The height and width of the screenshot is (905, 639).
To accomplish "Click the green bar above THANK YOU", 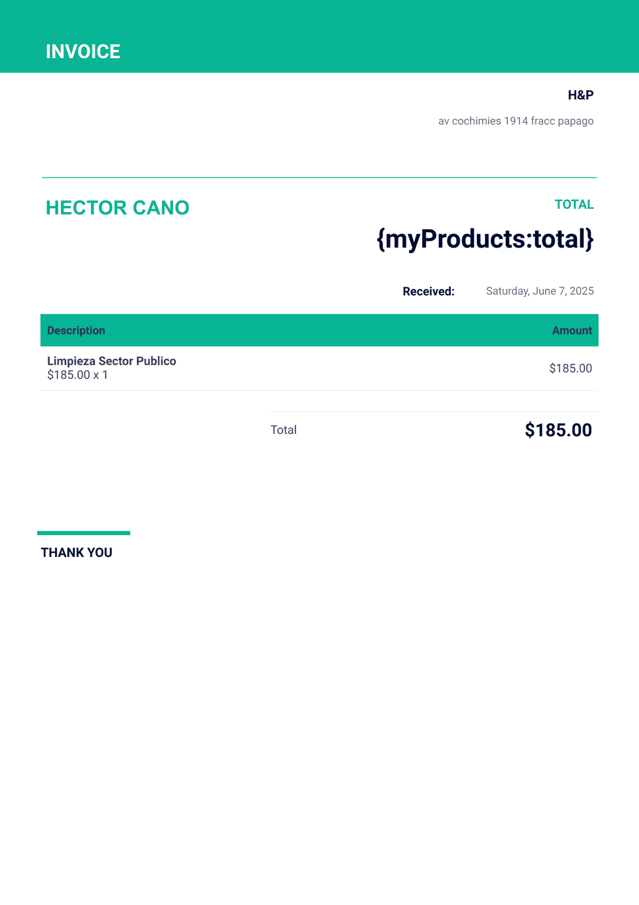I will click(84, 533).
